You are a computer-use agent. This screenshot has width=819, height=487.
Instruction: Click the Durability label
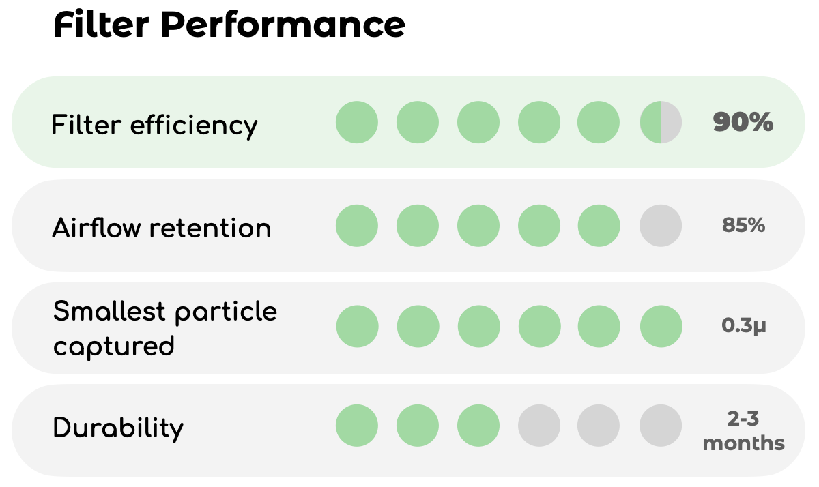[x=119, y=428]
